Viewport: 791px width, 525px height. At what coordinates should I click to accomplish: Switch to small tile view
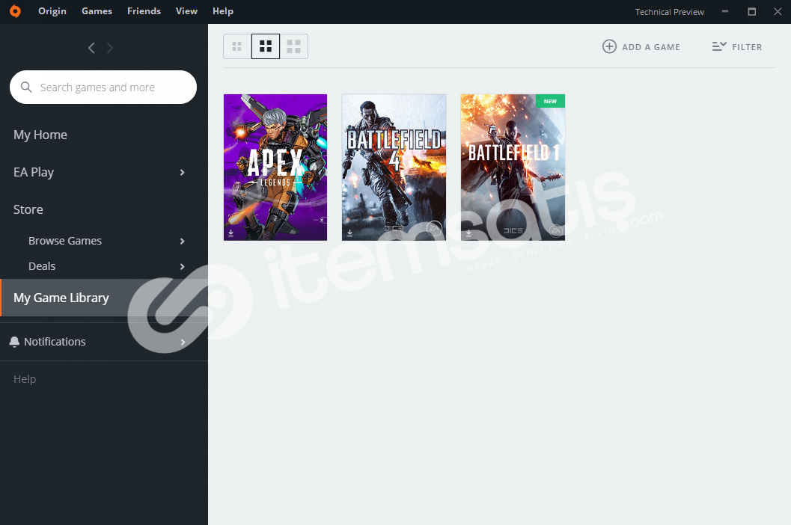237,46
